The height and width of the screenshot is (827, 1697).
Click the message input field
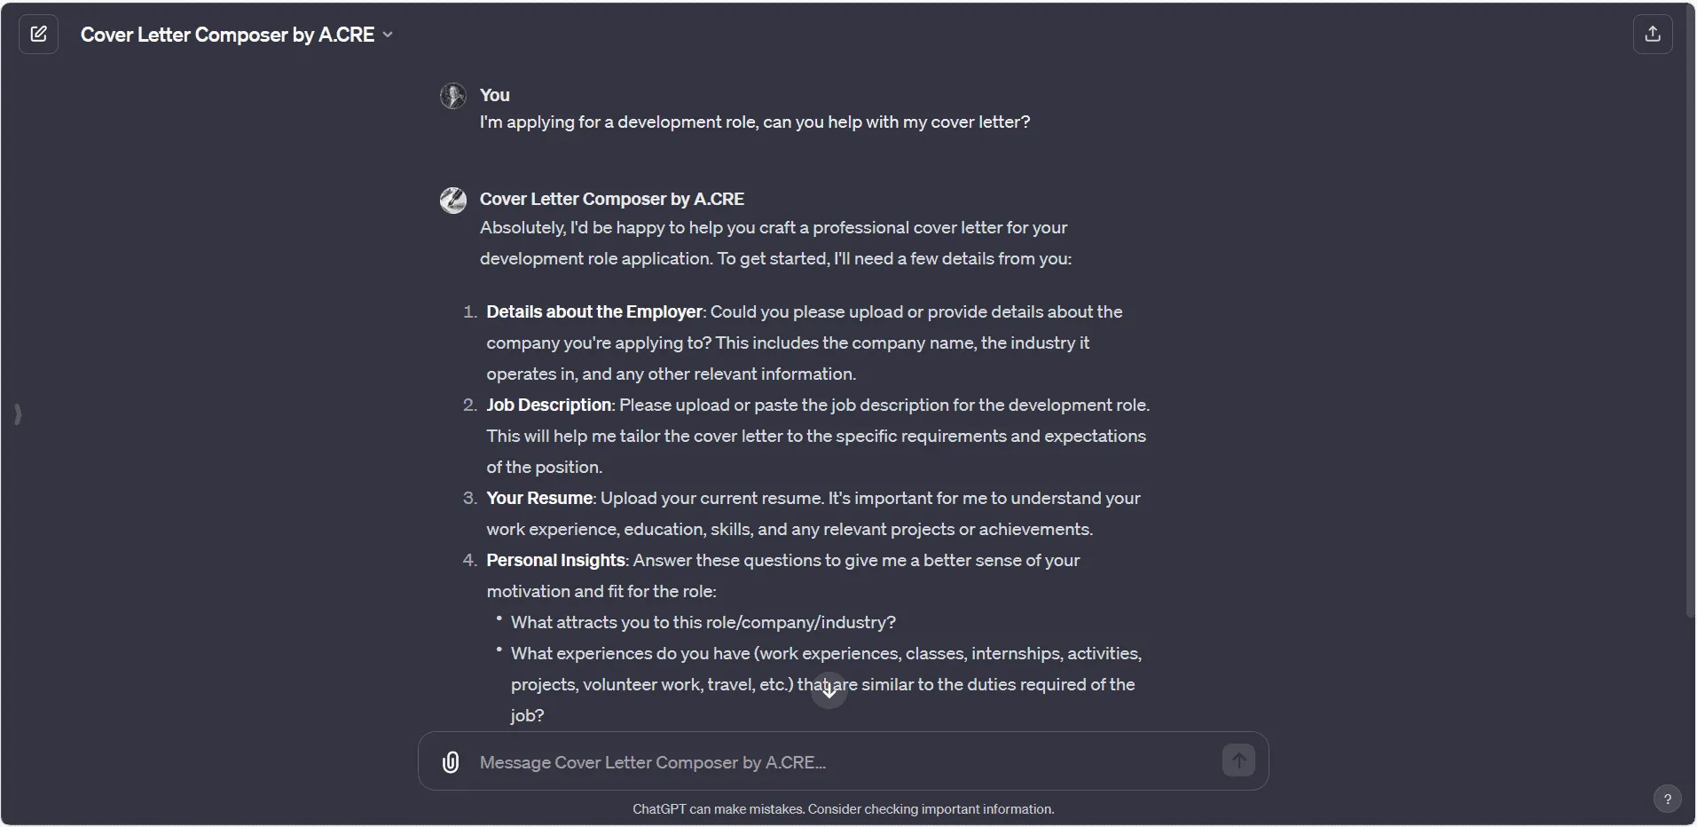tap(798, 761)
